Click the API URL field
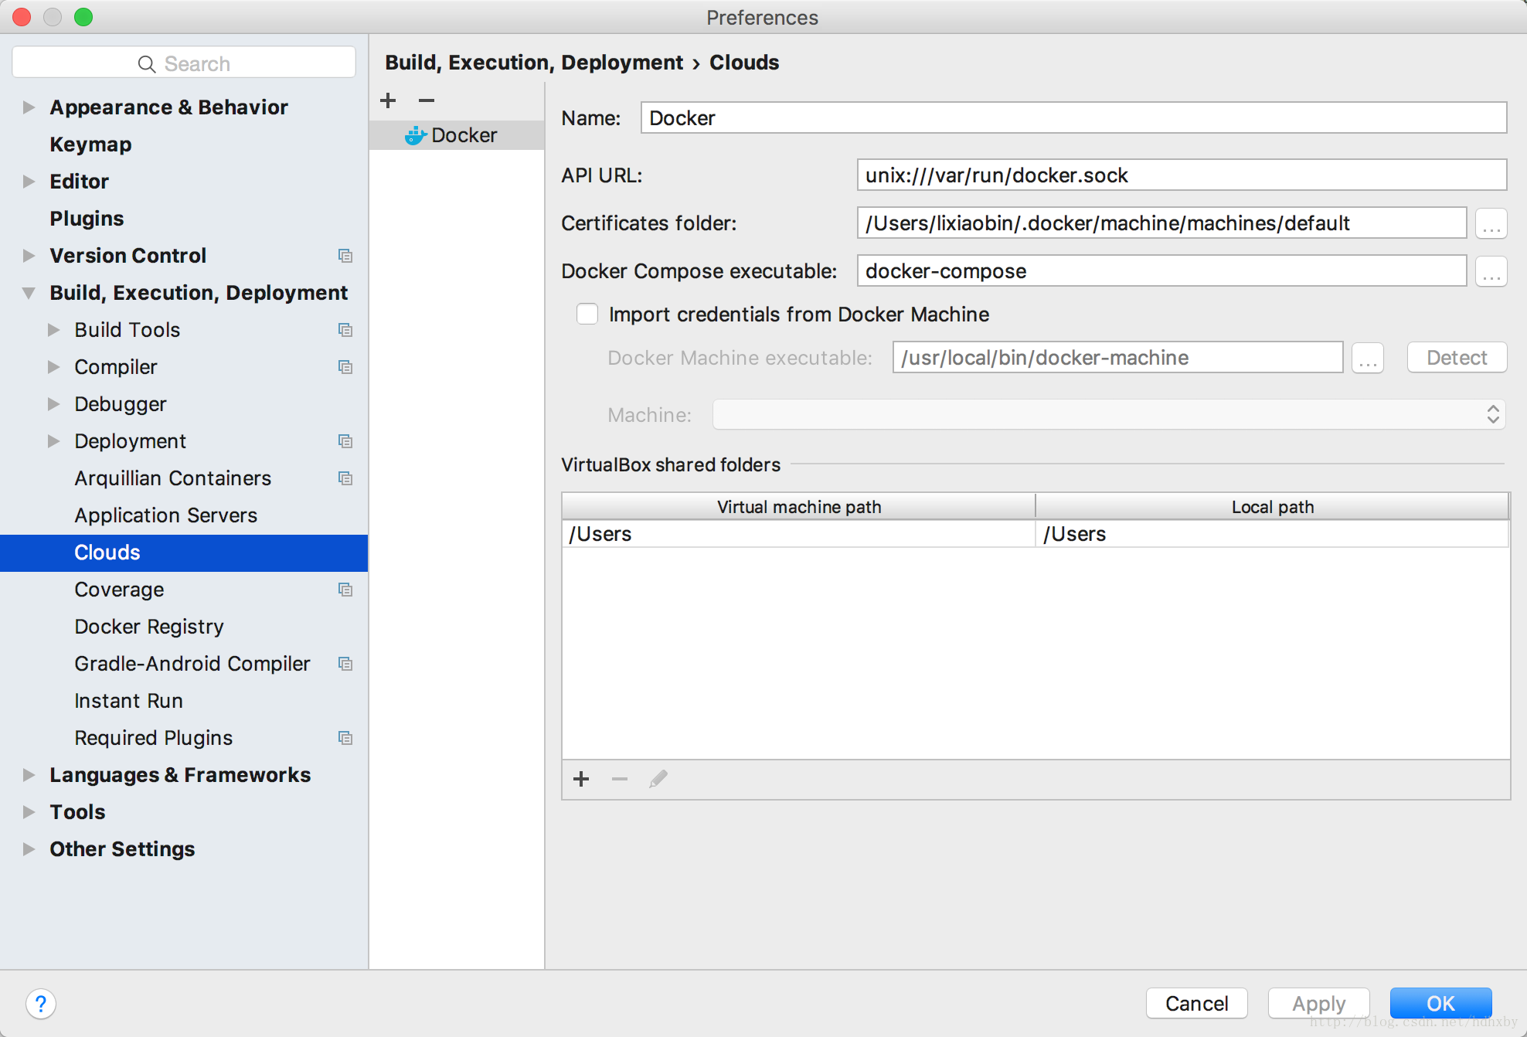Viewport: 1527px width, 1037px height. (x=1182, y=175)
